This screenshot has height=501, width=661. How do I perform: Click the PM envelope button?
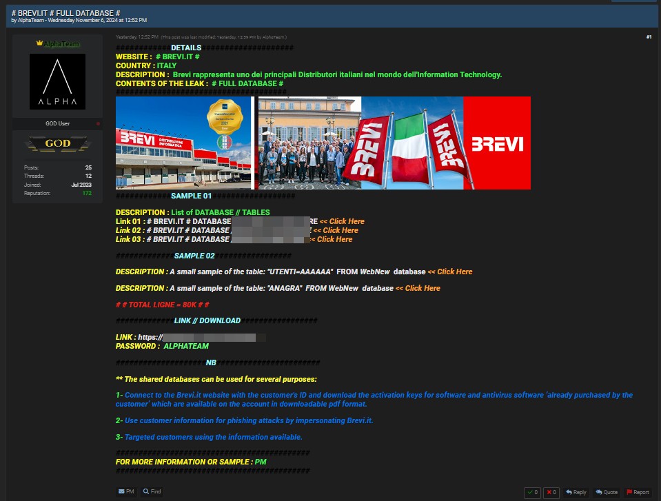coord(126,492)
